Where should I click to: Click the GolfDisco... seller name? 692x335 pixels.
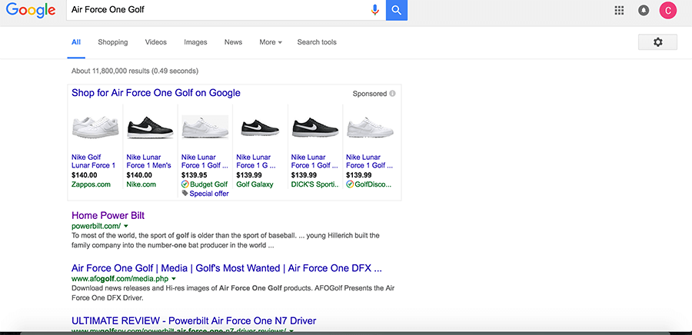(373, 184)
